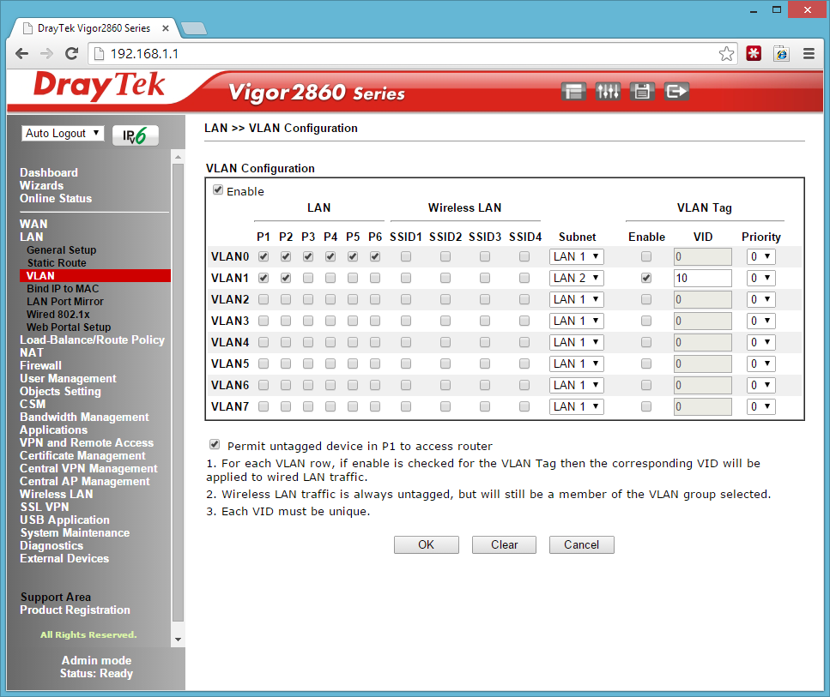Open VLAN7 Priority dropdown

(761, 406)
